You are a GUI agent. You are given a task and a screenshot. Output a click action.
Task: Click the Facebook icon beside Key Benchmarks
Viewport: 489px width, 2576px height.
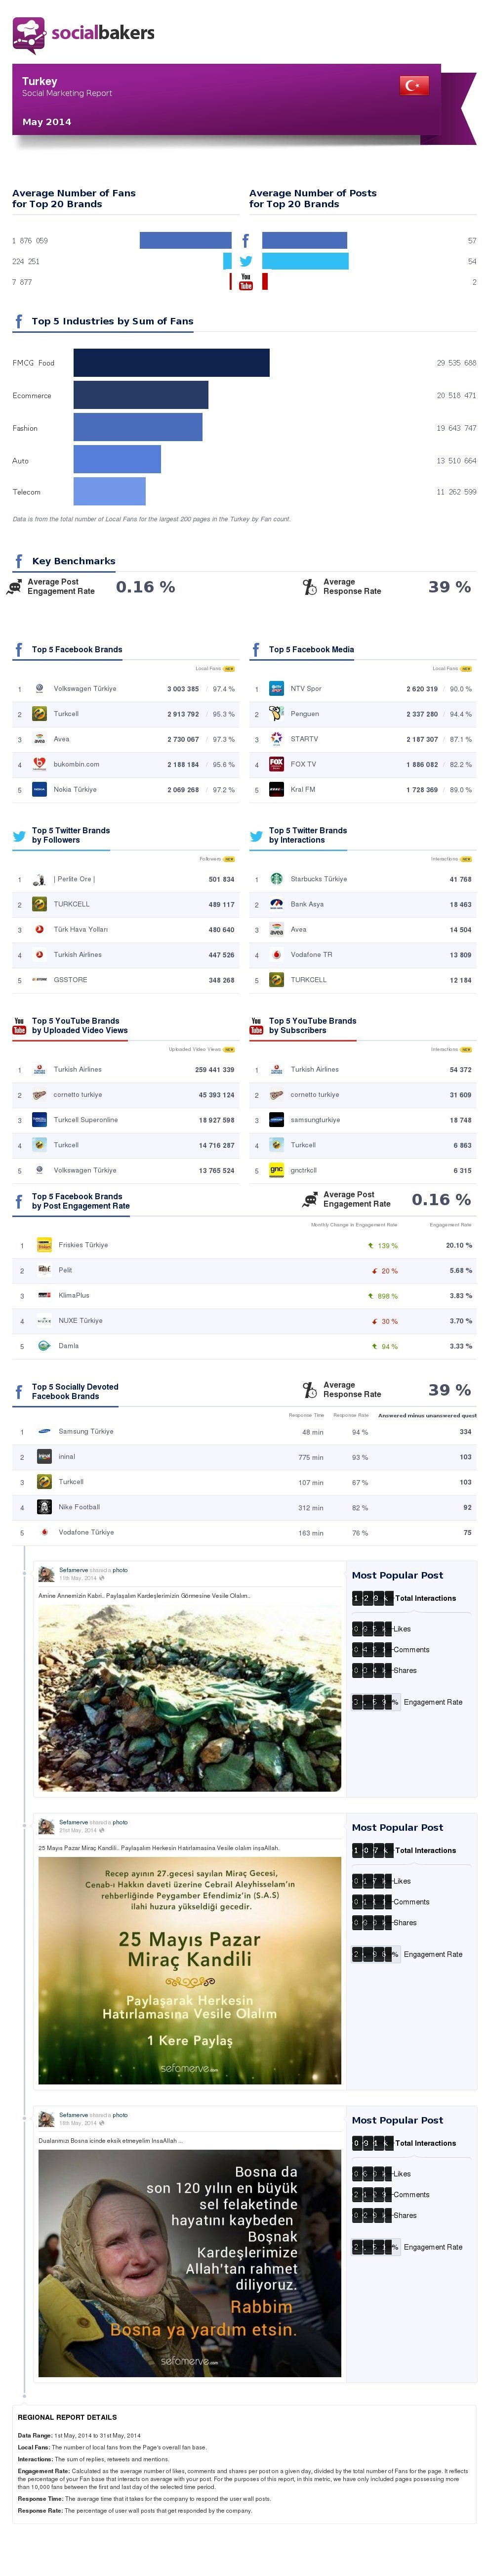pyautogui.click(x=18, y=561)
